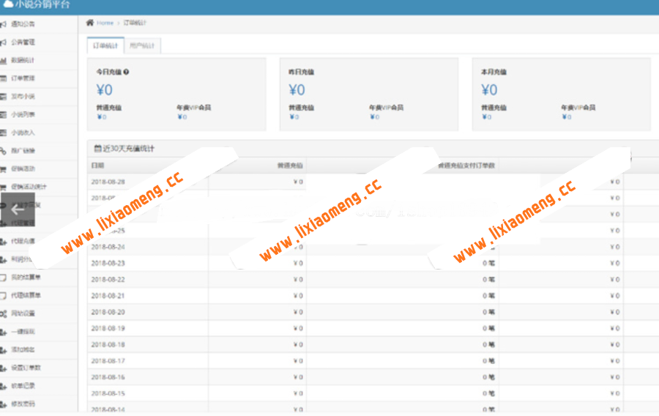Click the 0 笔 cell in row 2018-08-20
Viewport: 659px width, 416px height.
(x=489, y=312)
